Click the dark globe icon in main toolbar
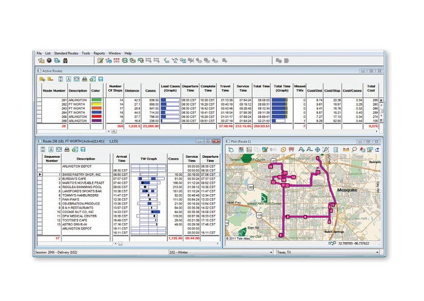The image size is (424, 301). click(x=49, y=61)
